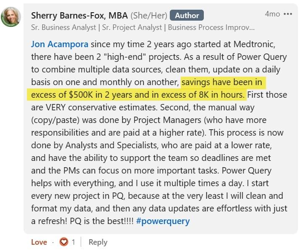Click the Author badge

pos(187,15)
